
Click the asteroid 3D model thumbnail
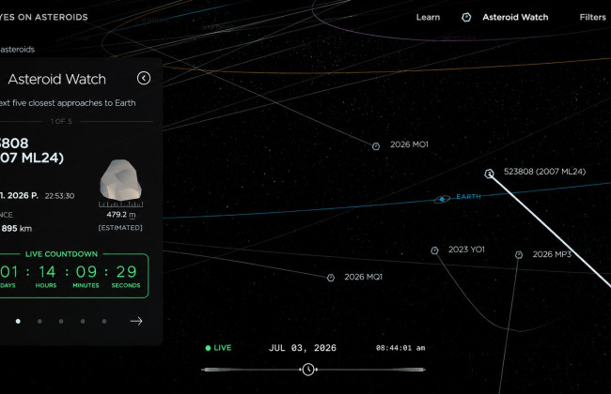[121, 180]
